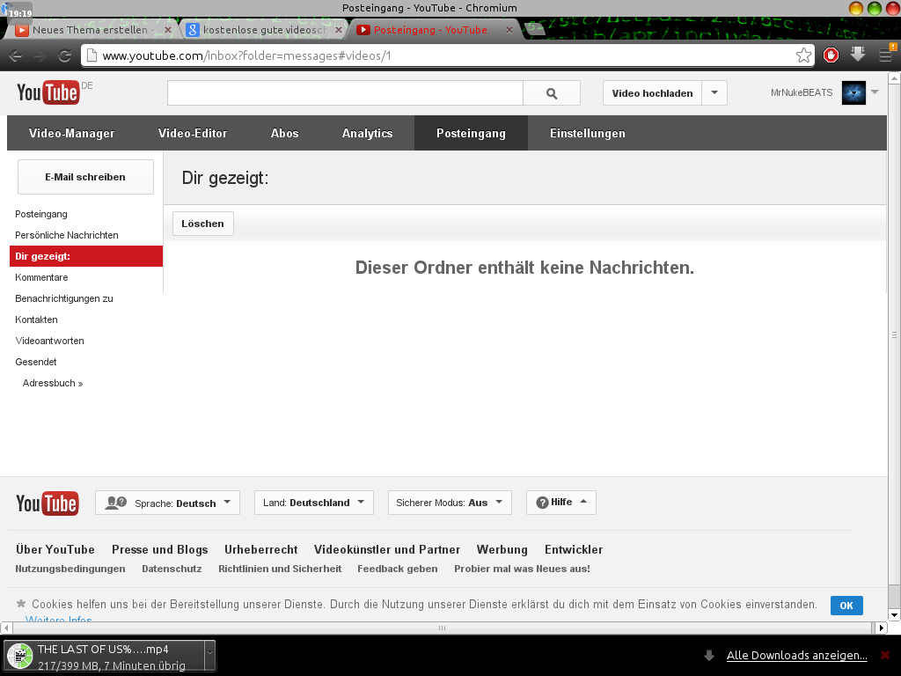Click the MrNukeBEATS avatar thumbnail
The image size is (901, 676).
coord(853,92)
